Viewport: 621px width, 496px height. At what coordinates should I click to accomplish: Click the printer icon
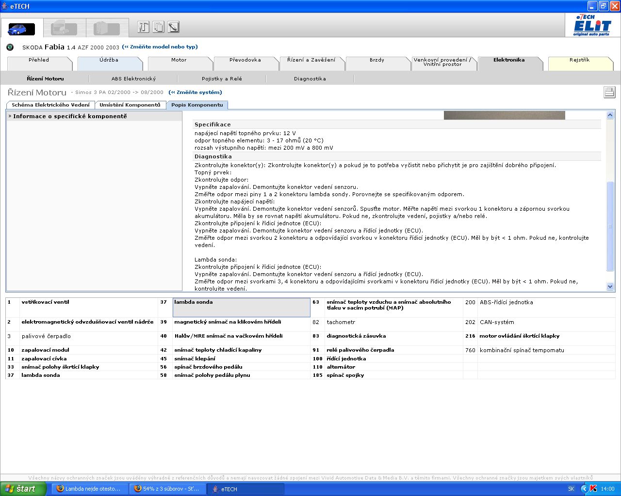click(609, 92)
